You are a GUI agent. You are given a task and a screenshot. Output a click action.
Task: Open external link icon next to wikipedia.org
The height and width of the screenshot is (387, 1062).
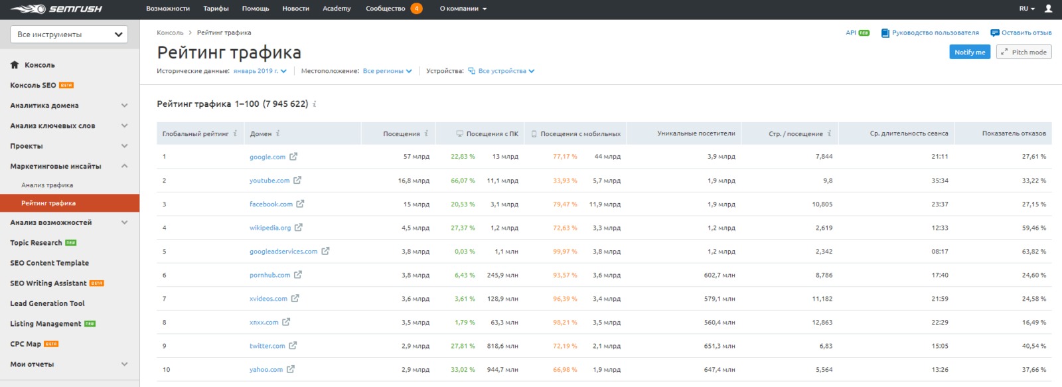[x=299, y=228]
